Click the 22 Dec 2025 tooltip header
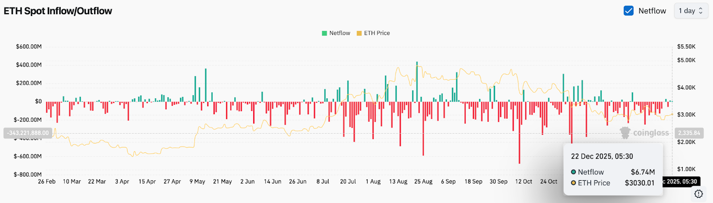The image size is (713, 203). pos(602,156)
